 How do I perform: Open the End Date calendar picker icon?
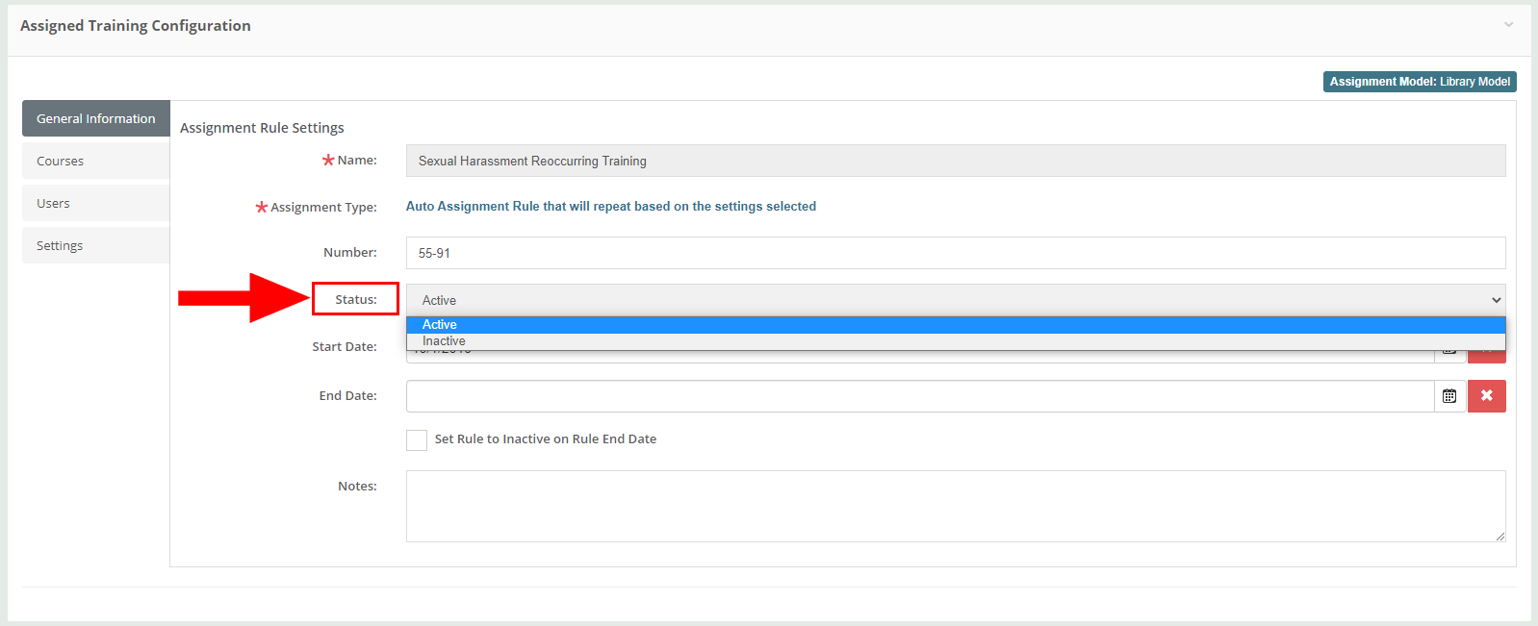[1449, 396]
